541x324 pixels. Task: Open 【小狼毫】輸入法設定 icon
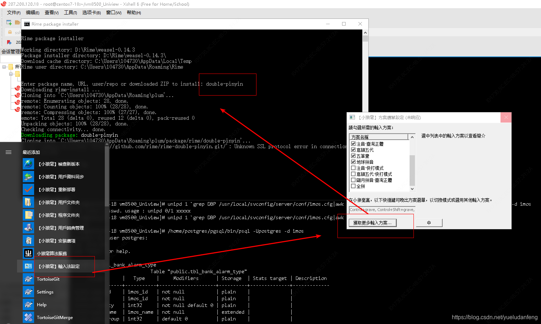pyautogui.click(x=28, y=266)
